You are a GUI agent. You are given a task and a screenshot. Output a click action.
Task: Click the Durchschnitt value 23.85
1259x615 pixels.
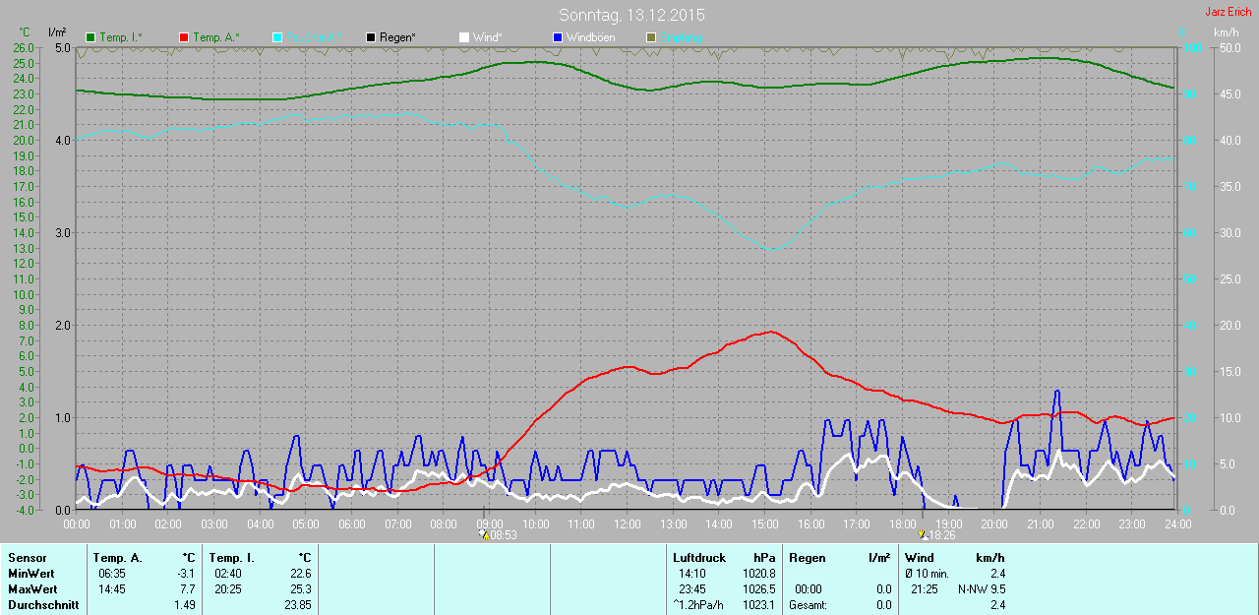[296, 605]
